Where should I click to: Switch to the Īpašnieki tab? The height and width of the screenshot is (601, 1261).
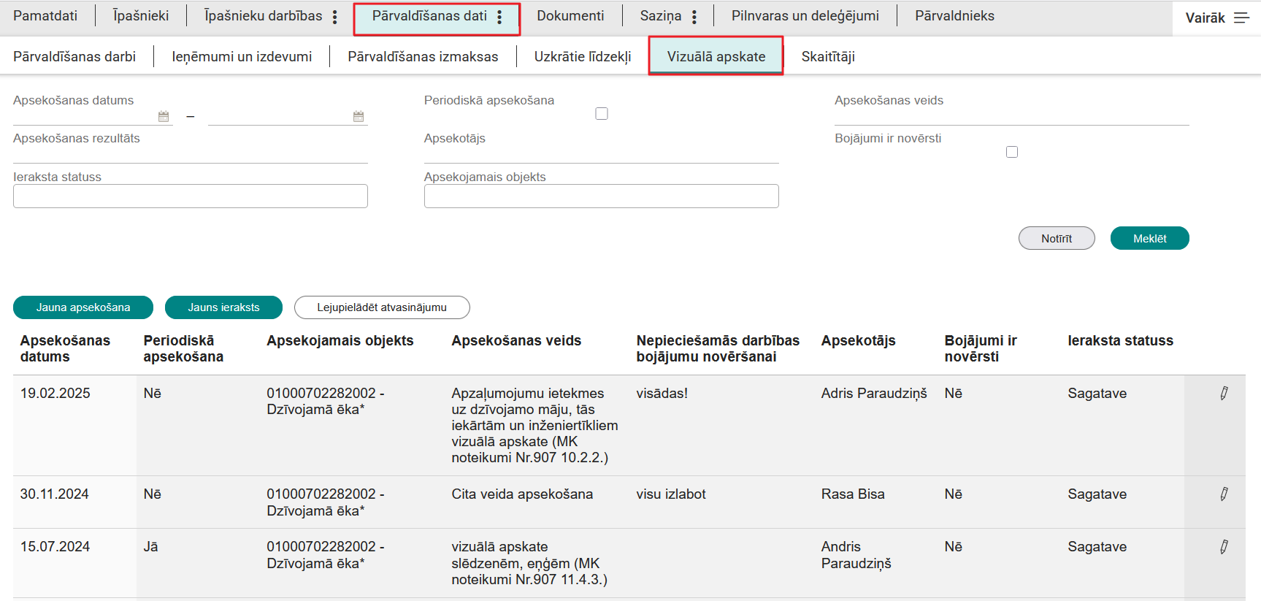coord(141,16)
